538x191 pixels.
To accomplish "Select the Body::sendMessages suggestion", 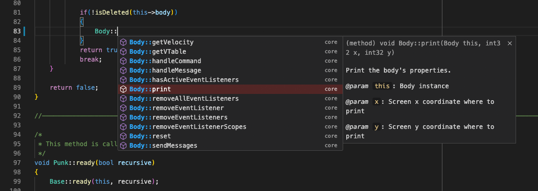I will (230, 146).
